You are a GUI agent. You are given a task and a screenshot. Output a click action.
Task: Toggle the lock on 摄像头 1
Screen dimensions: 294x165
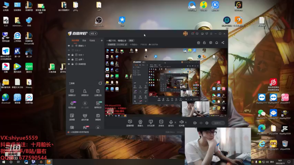click(72, 45)
